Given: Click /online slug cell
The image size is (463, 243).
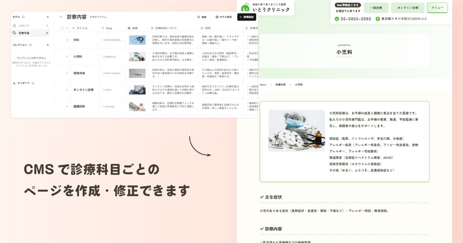Looking at the screenshot, I should 112,90.
